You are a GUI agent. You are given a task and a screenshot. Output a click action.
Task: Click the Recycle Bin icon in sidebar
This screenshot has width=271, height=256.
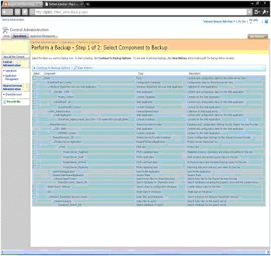(5, 102)
